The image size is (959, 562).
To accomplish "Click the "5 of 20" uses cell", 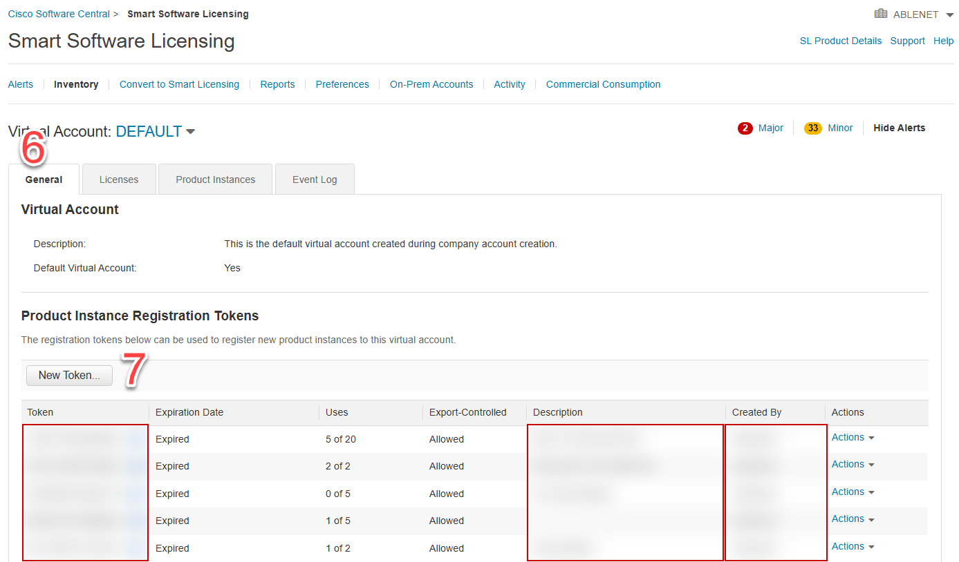I will [x=341, y=439].
